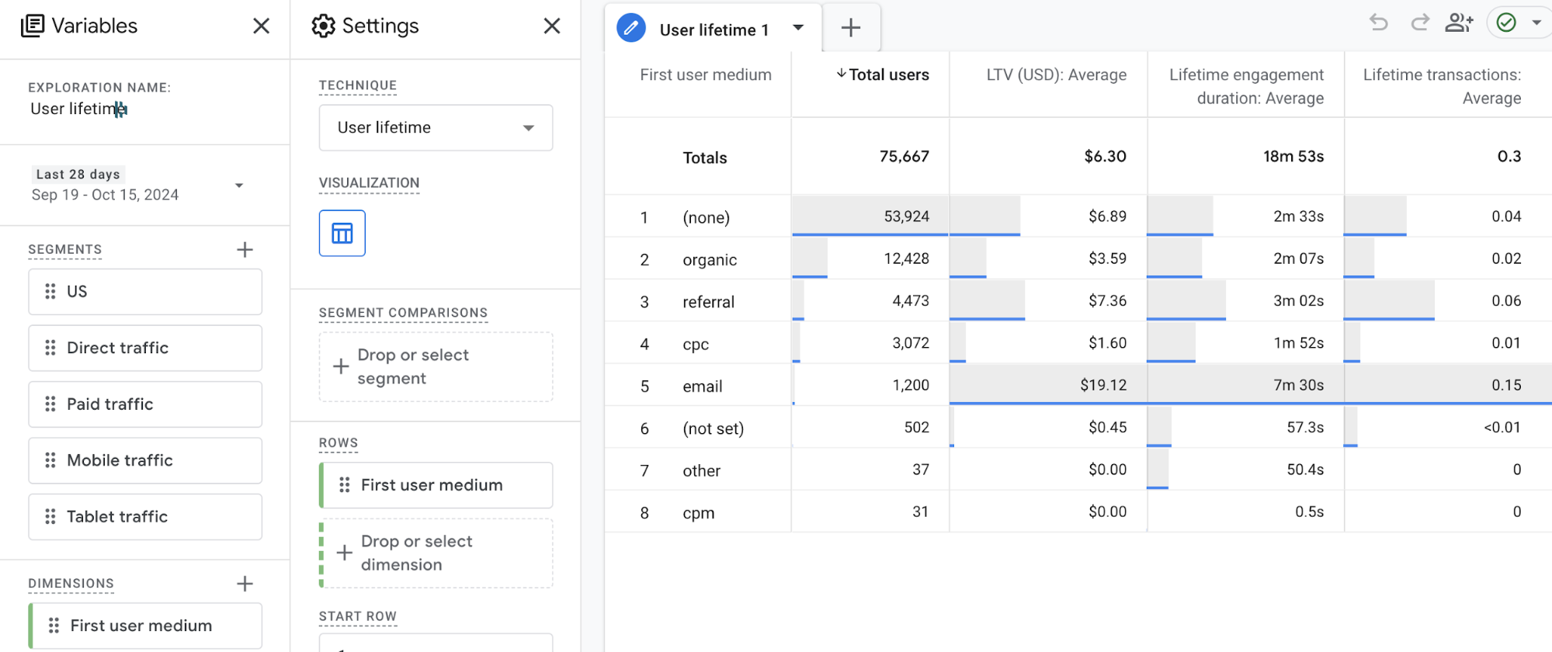
Task: Grab the Paid traffic drag handle
Action: click(50, 404)
